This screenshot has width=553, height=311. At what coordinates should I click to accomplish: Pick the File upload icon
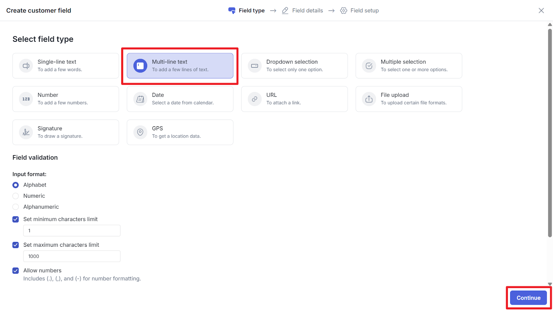(x=369, y=99)
